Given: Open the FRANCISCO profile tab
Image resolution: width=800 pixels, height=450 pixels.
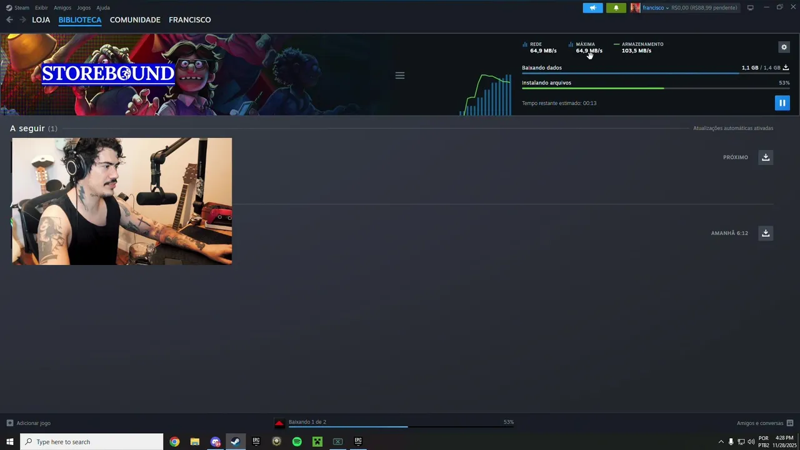Looking at the screenshot, I should click(x=190, y=20).
